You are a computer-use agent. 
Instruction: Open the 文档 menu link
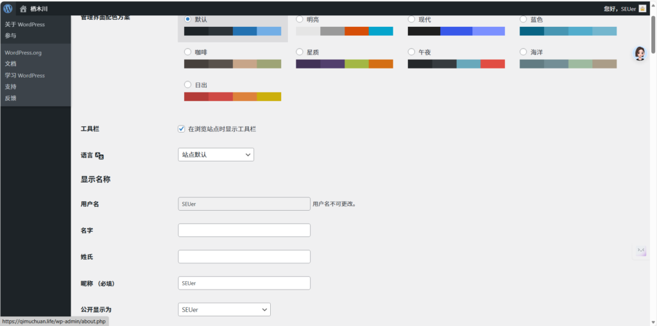pyautogui.click(x=11, y=64)
